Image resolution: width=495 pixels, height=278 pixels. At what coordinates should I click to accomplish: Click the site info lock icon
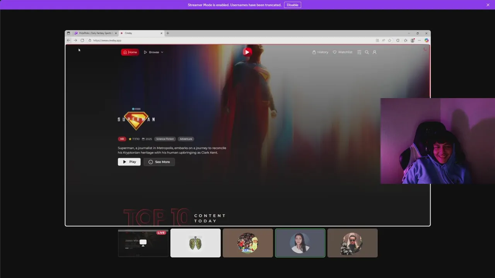90,41
